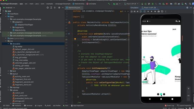Run the app with the green restart icon

142,4
